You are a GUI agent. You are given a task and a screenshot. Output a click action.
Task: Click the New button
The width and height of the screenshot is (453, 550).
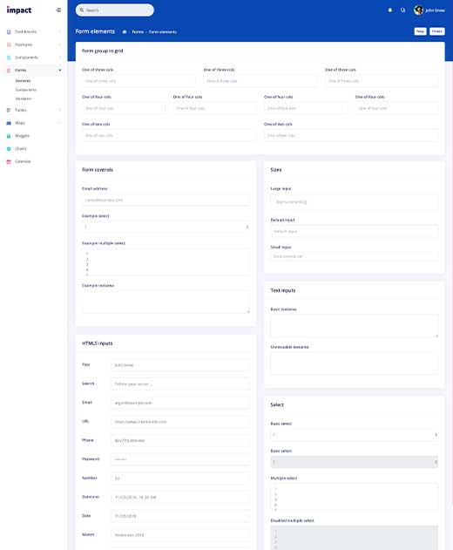coord(420,31)
